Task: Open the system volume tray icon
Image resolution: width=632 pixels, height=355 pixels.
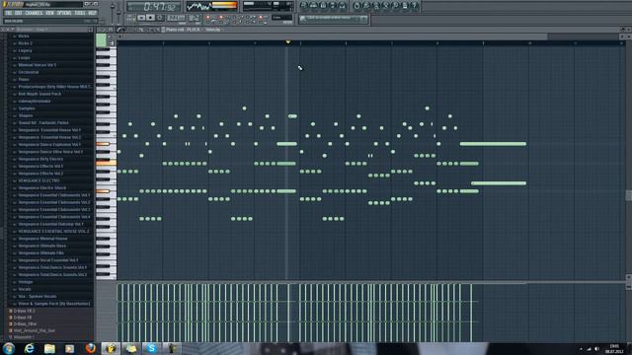Action: (596, 349)
